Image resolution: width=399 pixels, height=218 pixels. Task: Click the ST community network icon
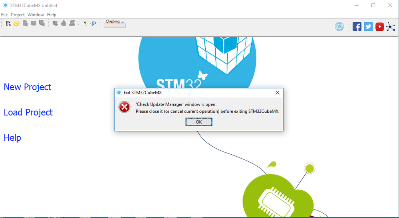tap(391, 27)
